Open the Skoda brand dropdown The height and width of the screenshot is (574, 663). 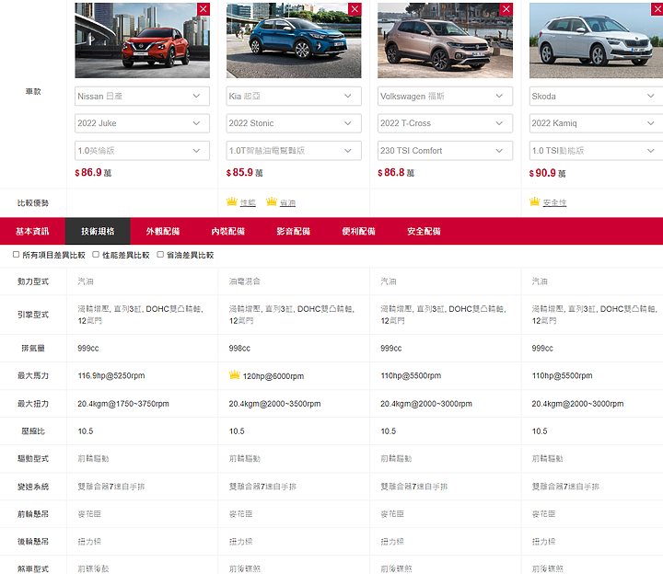596,97
